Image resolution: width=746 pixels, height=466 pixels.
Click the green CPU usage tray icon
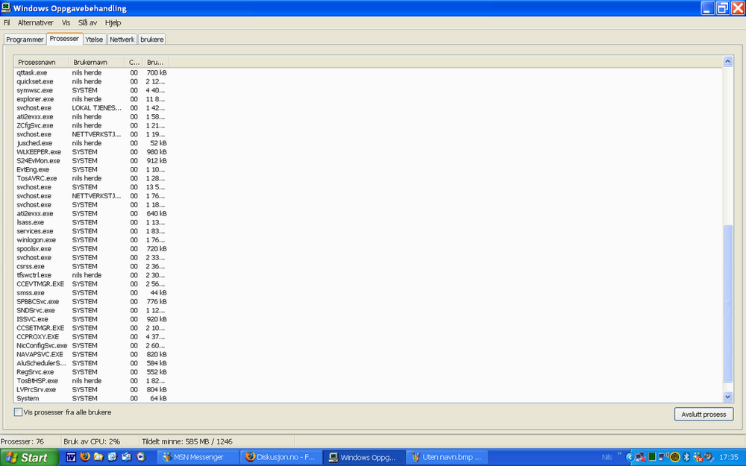pyautogui.click(x=652, y=458)
